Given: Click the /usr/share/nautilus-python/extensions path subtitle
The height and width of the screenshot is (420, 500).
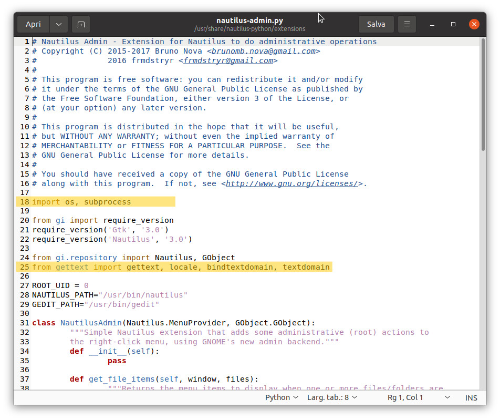Looking at the screenshot, I should point(249,29).
